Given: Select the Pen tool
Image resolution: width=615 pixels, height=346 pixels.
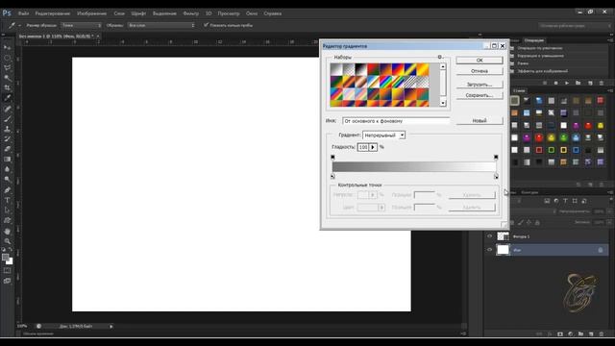Looking at the screenshot, I should tap(7, 190).
